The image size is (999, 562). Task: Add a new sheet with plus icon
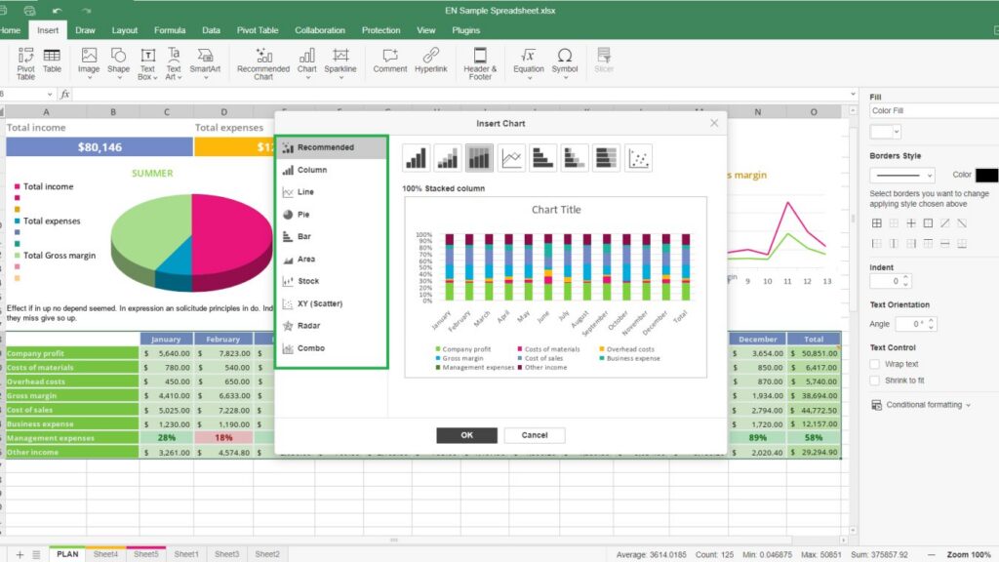tap(20, 555)
